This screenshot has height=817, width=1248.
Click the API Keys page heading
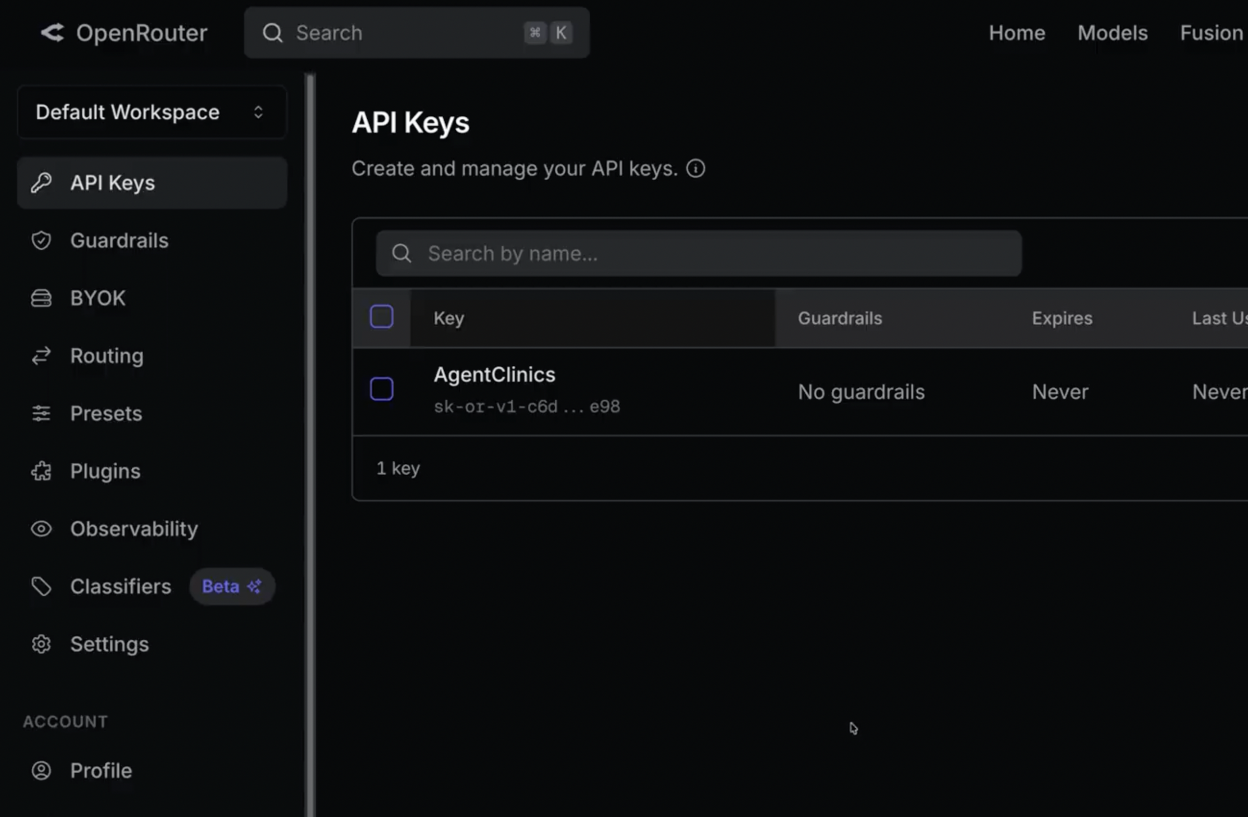pos(411,123)
